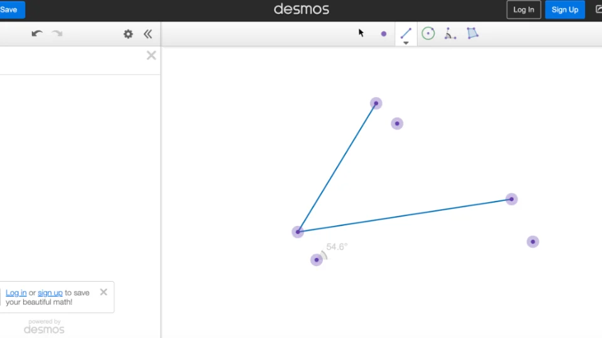Delete the empty expression row

click(x=151, y=56)
